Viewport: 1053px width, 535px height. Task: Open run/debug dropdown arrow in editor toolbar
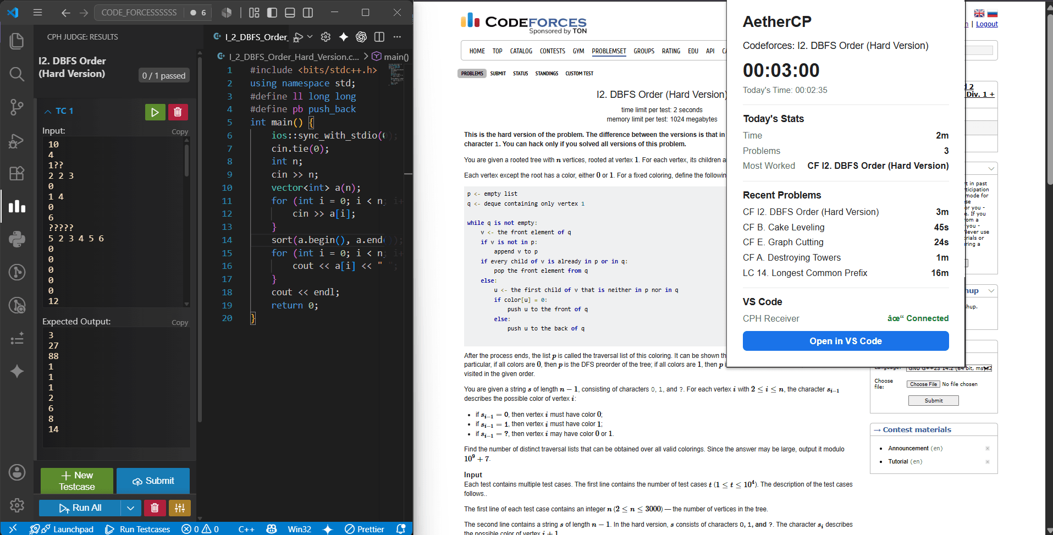point(310,37)
